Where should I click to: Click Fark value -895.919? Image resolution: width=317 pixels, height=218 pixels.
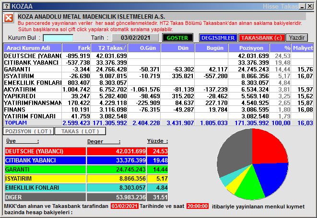(x=78, y=56)
